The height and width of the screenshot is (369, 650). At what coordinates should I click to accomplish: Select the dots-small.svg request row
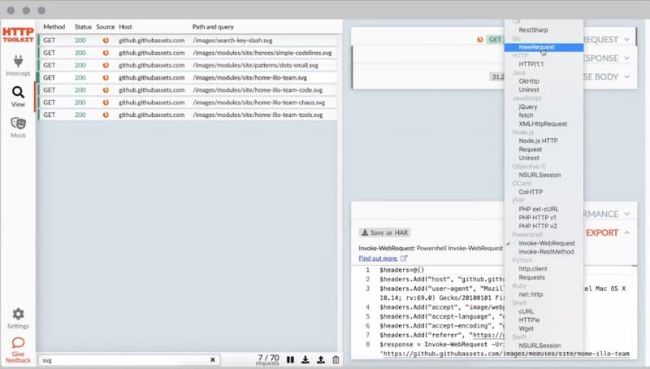(188, 65)
